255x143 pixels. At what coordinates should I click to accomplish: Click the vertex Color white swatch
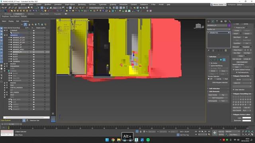247,118
